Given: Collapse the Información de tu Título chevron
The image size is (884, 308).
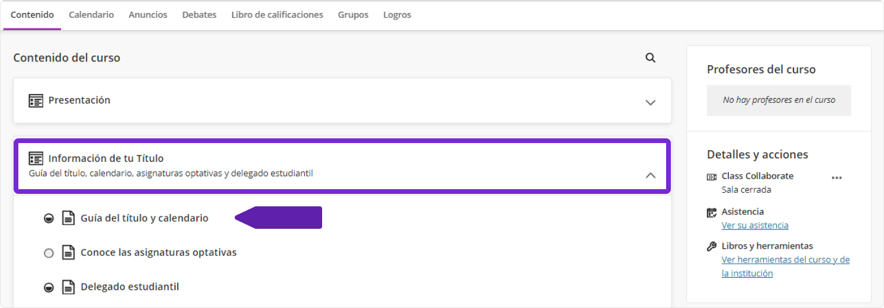Looking at the screenshot, I should point(650,175).
